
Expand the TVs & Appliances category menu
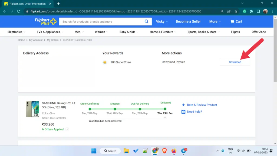pos(50,32)
